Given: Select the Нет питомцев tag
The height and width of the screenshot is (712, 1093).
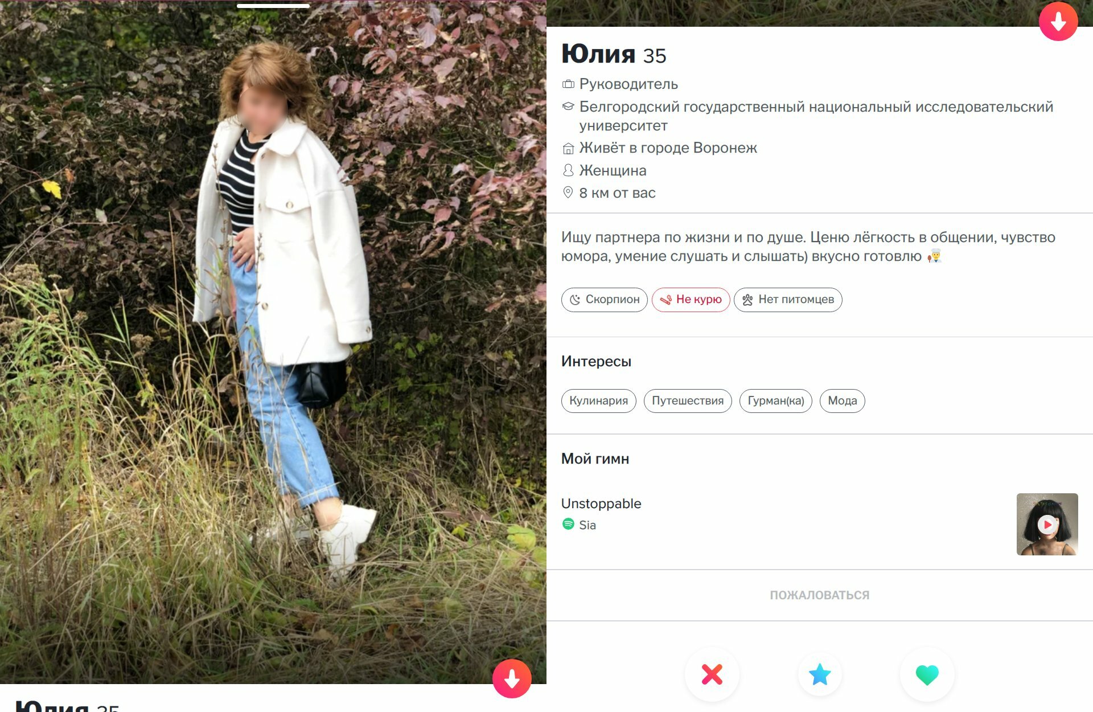Looking at the screenshot, I should click(x=788, y=300).
